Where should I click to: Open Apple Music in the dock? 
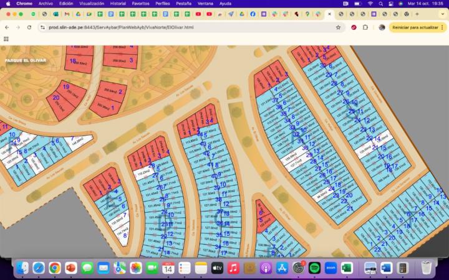233,268
